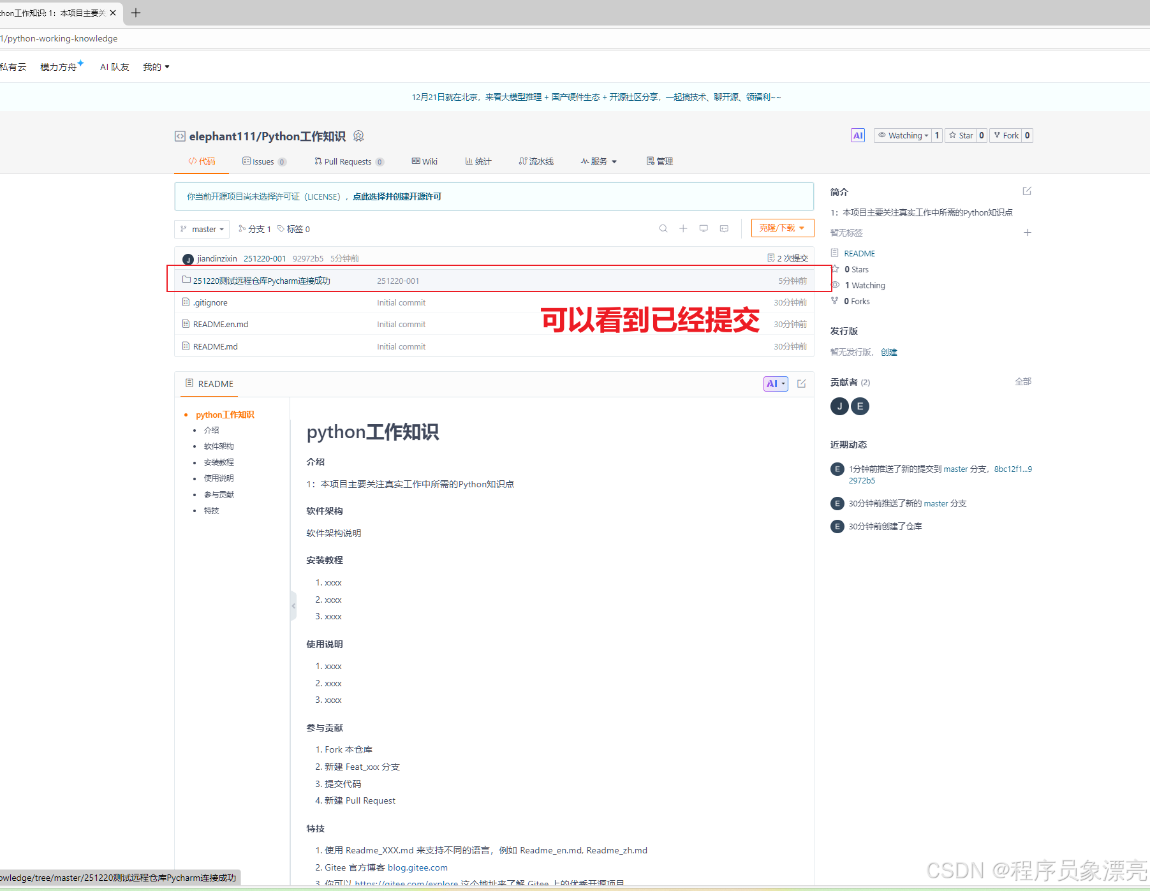The image size is (1150, 891).
Task: Open 标签 0 tags link
Action: [x=293, y=229]
